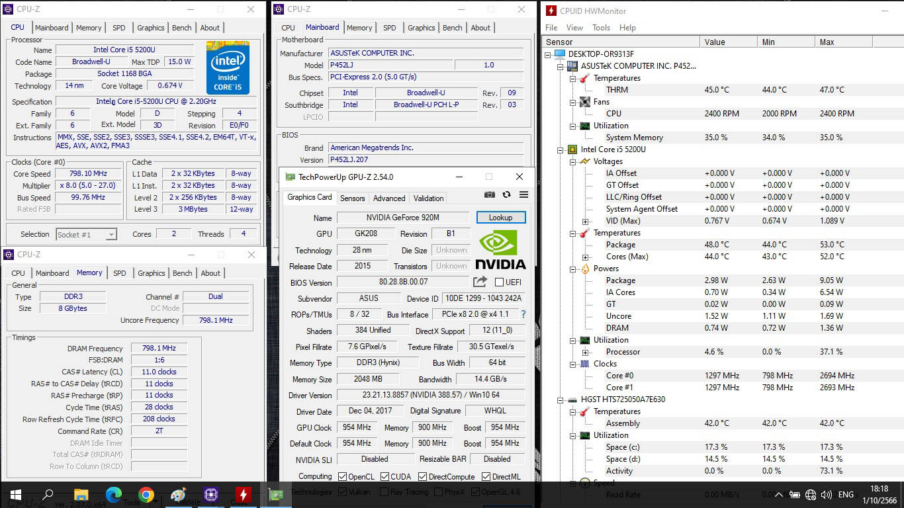Open Paint from the taskbar
The width and height of the screenshot is (904, 508).
point(179,495)
